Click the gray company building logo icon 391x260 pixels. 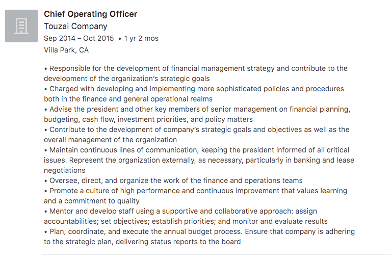[21, 26]
